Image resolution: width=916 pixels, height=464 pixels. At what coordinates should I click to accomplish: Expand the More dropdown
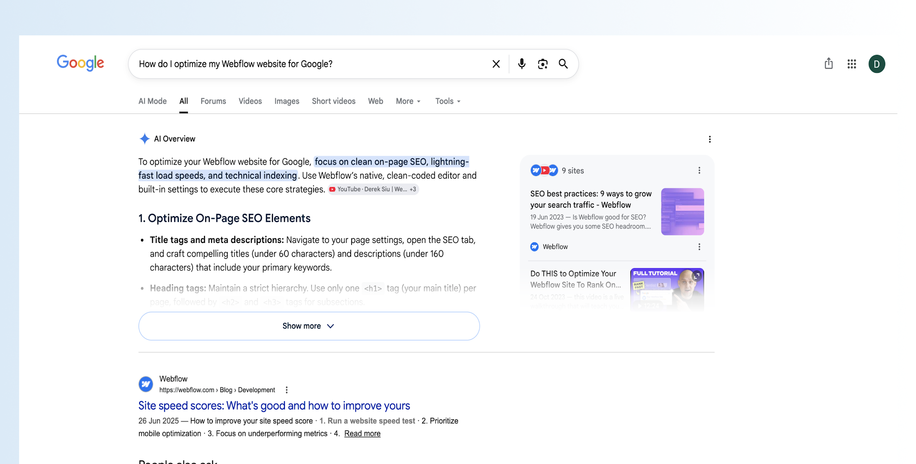pyautogui.click(x=408, y=101)
